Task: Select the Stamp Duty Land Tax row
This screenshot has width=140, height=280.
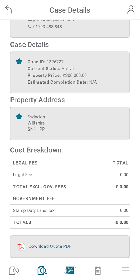Action: pyautogui.click(x=70, y=211)
